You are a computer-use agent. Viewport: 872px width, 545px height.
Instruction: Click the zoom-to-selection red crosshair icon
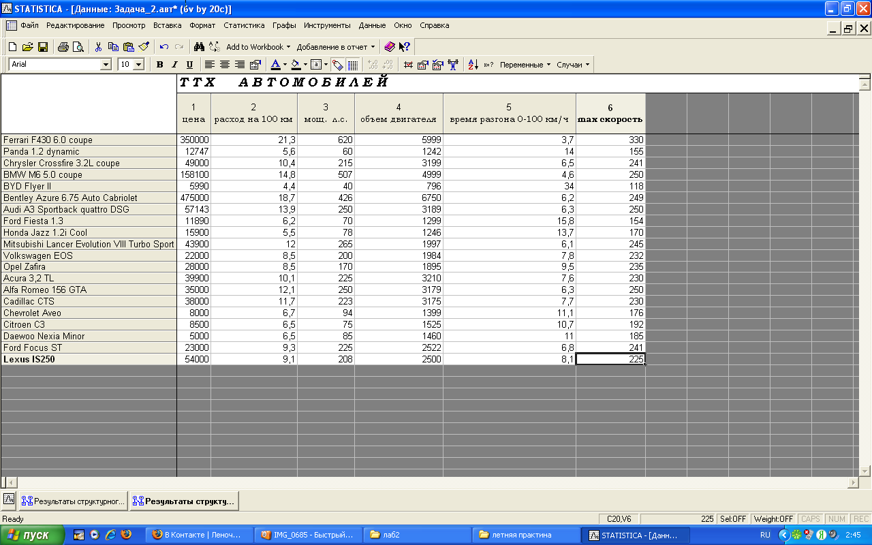point(408,65)
